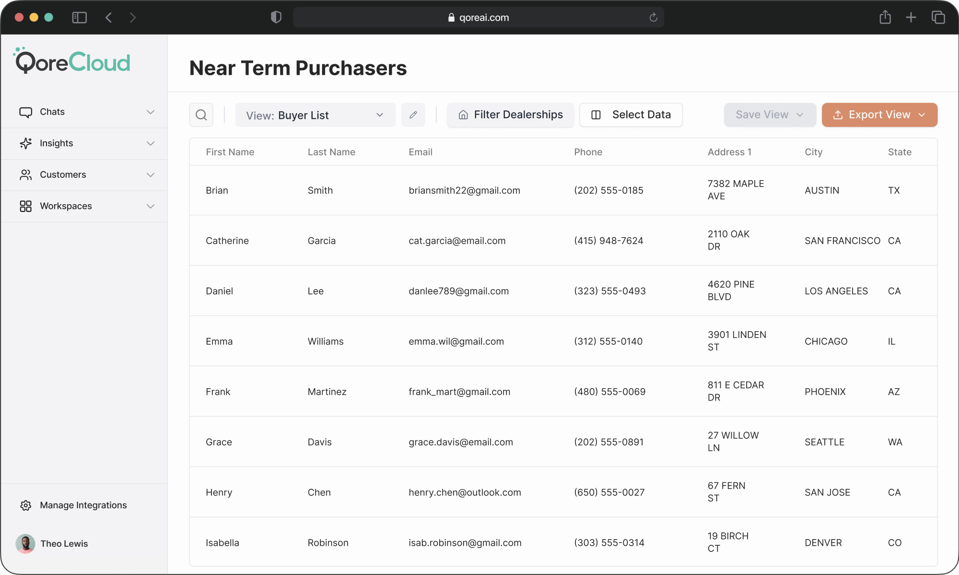Open the View: Buyer List dropdown

click(x=315, y=115)
